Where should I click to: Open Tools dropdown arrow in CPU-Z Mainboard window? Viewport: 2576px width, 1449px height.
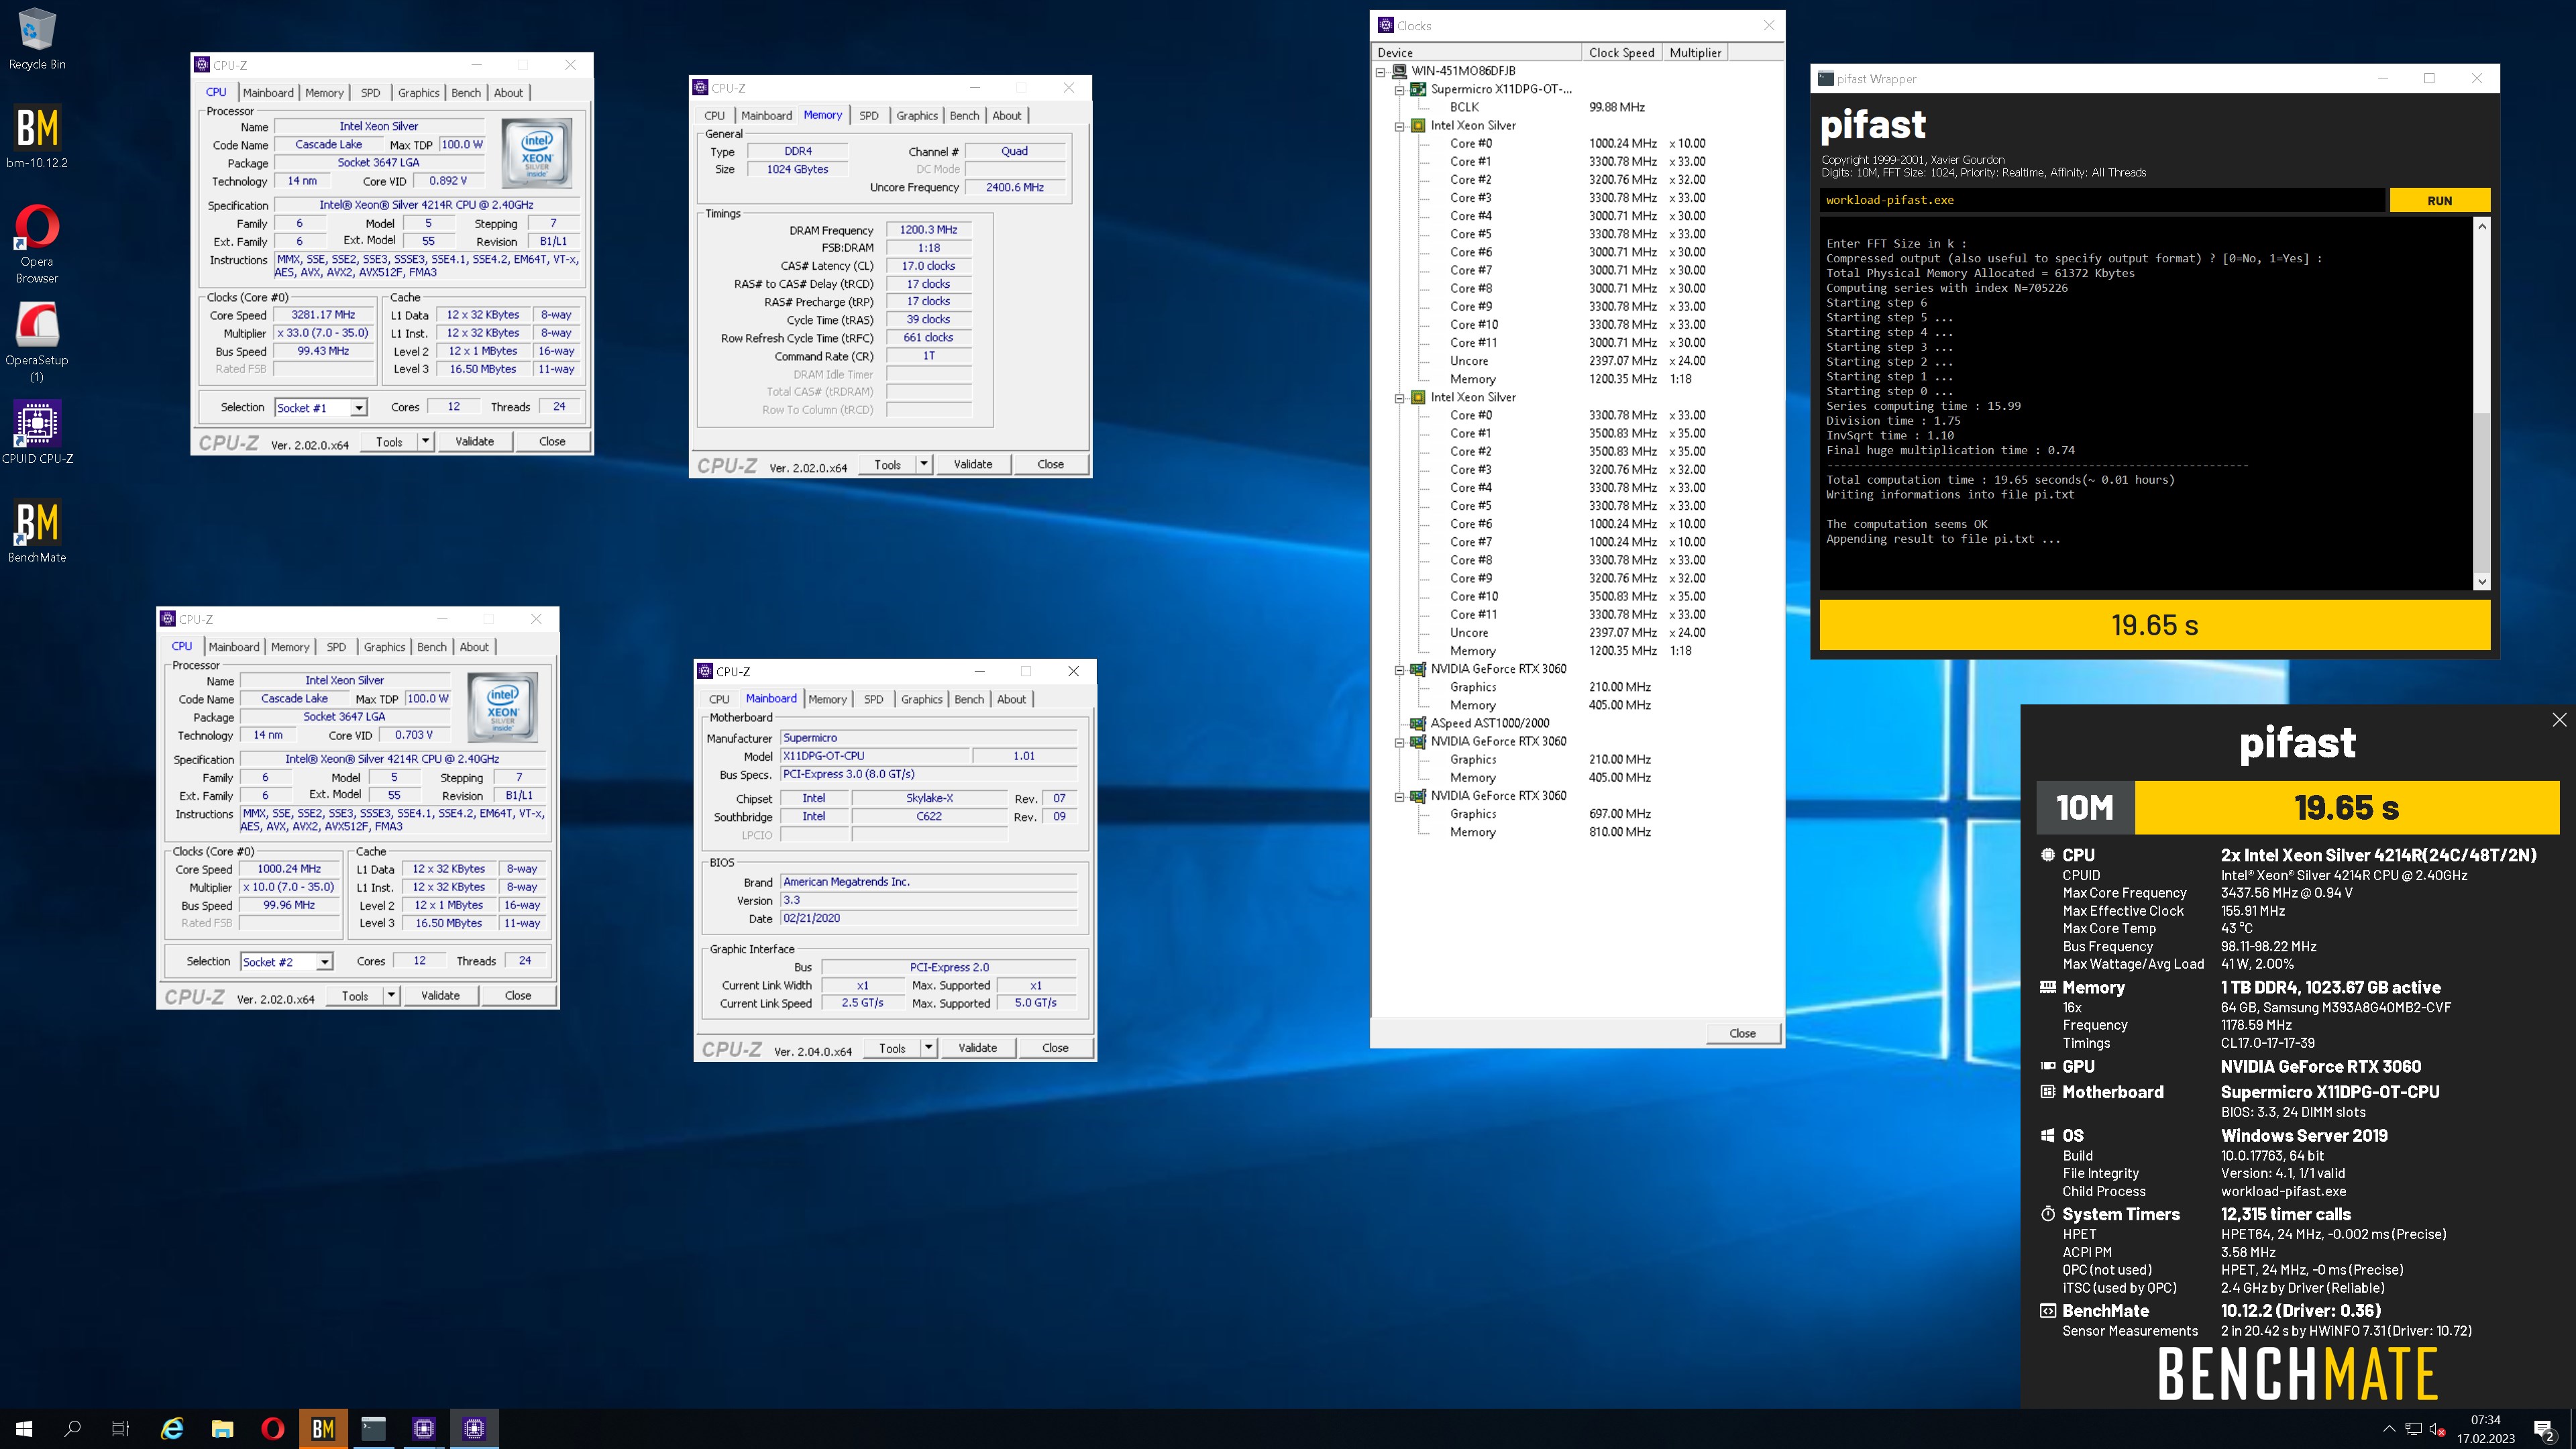pos(928,1048)
